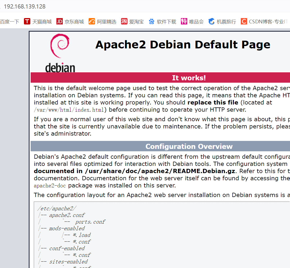Open the 京东商城 bookmark label
This screenshot has width=290, height=268.
[74, 22]
